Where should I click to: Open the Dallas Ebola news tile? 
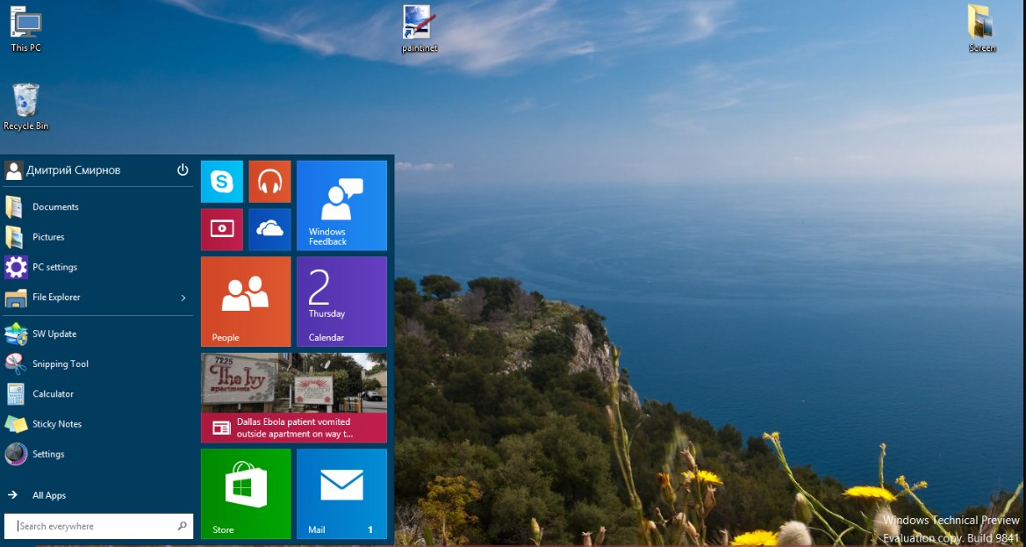point(293,398)
